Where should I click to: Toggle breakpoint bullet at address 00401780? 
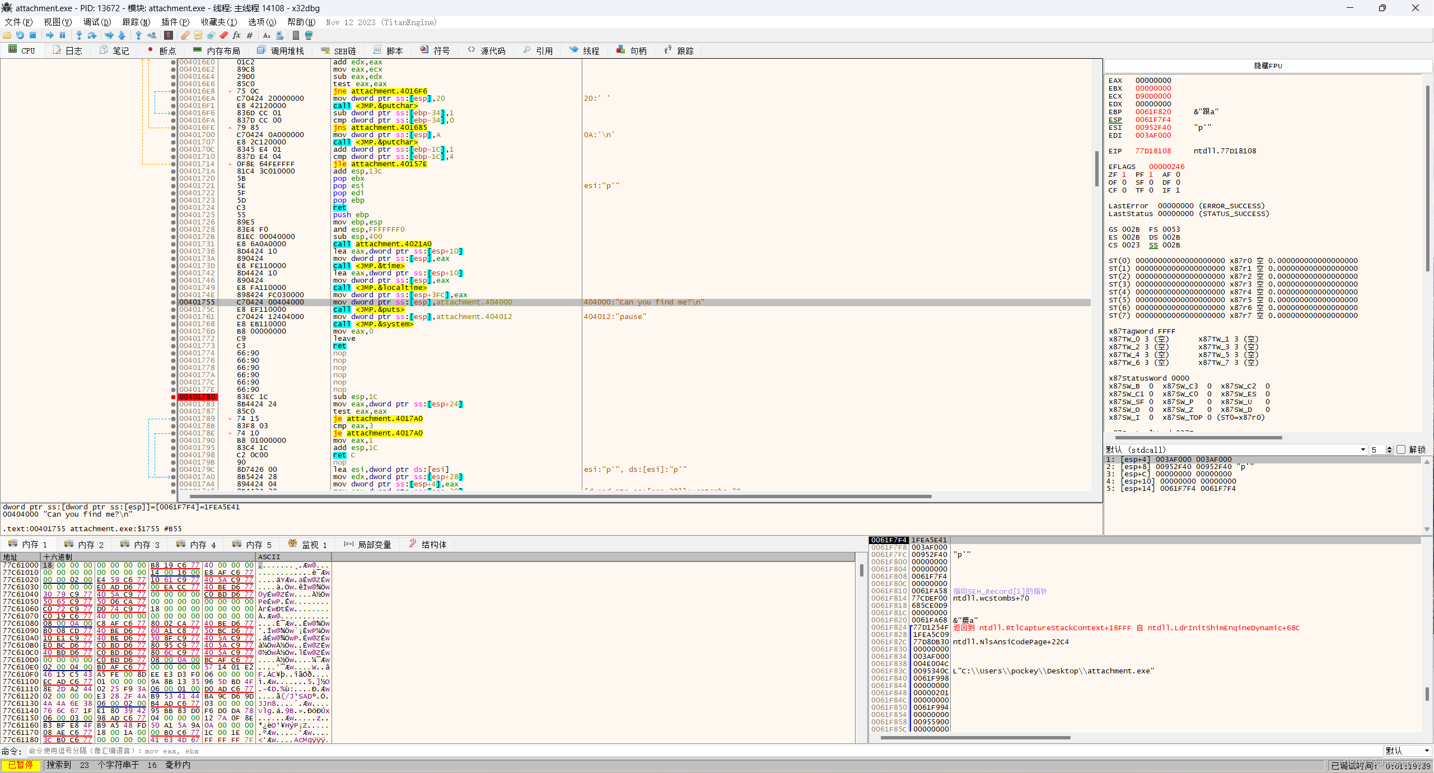coord(174,397)
